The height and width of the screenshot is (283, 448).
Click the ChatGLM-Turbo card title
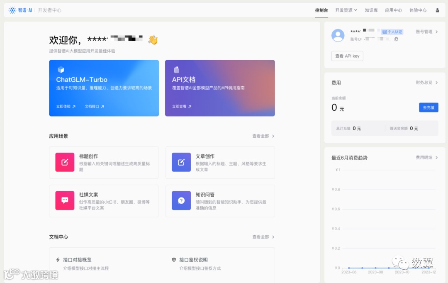[x=82, y=80]
